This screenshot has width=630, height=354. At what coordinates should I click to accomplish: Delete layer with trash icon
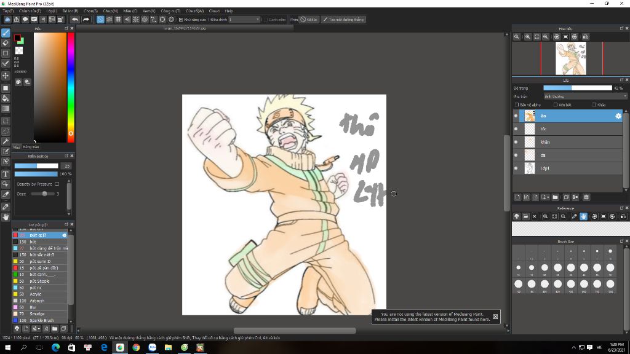586,197
